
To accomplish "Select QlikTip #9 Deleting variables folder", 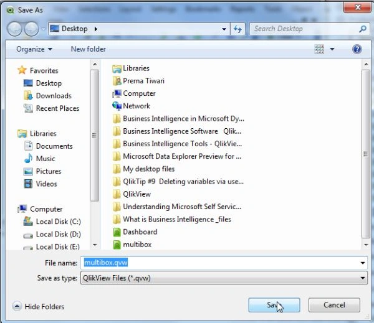I will 178,182.
